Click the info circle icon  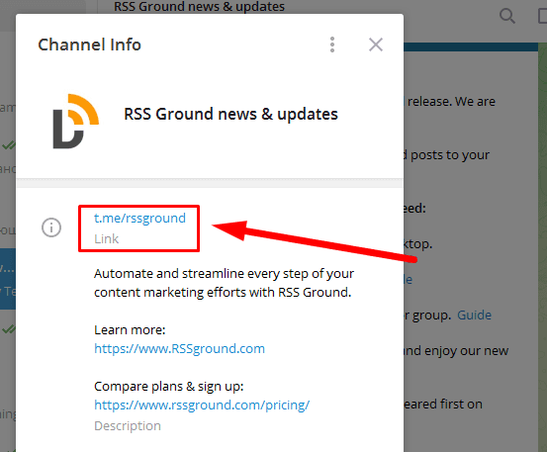click(51, 227)
